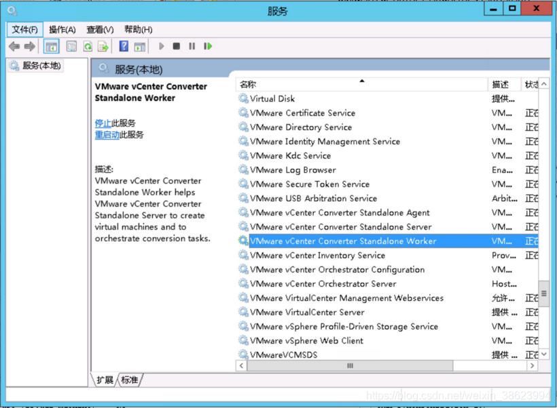Click the vertical scrollbar up arrow
This screenshot has height=408, width=557.
pyautogui.click(x=544, y=83)
